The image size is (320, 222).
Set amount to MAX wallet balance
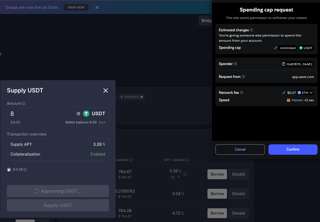point(102,122)
